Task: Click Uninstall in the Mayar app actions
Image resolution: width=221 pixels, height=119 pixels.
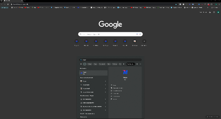Action: [114, 99]
